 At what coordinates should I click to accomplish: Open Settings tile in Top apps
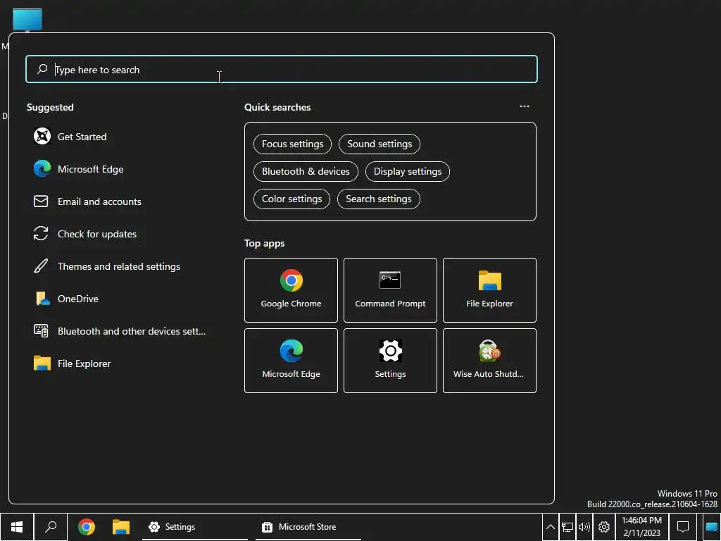[390, 361]
